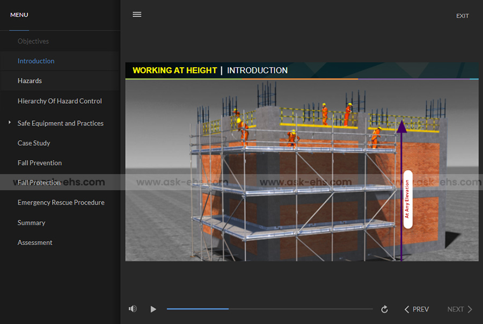Open the Objectives menu item

point(33,41)
